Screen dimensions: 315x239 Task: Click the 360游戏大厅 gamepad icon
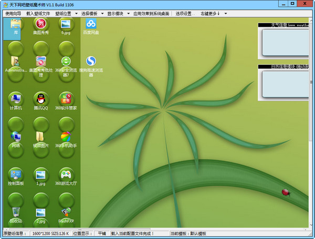click(66, 174)
